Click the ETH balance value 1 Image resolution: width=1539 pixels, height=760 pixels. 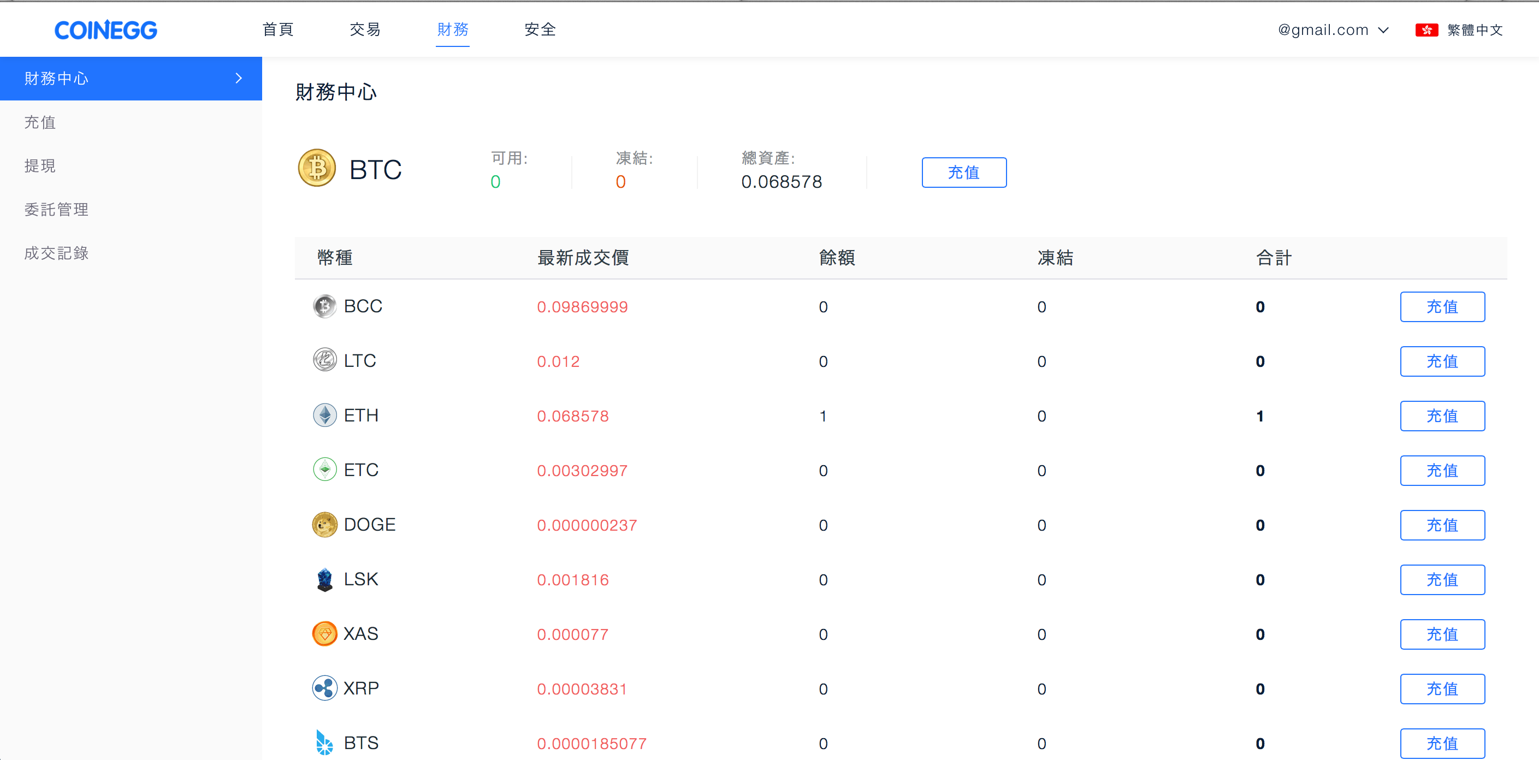(x=823, y=416)
